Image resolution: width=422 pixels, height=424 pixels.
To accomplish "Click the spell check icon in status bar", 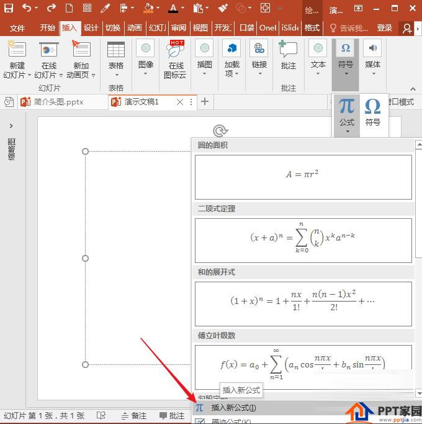I will (x=101, y=415).
